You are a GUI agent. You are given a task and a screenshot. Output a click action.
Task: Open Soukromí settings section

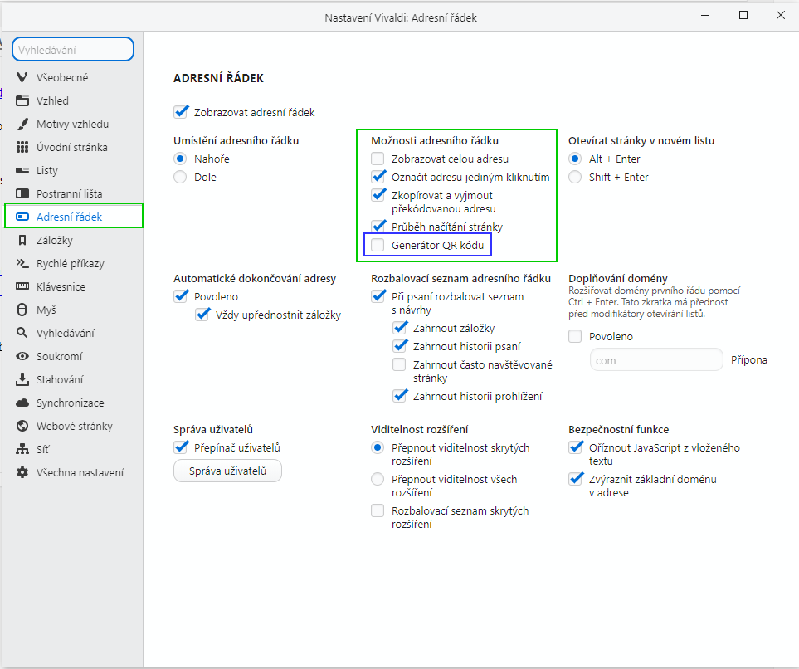pos(59,356)
